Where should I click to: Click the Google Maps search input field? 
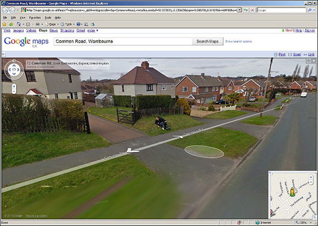tap(123, 42)
